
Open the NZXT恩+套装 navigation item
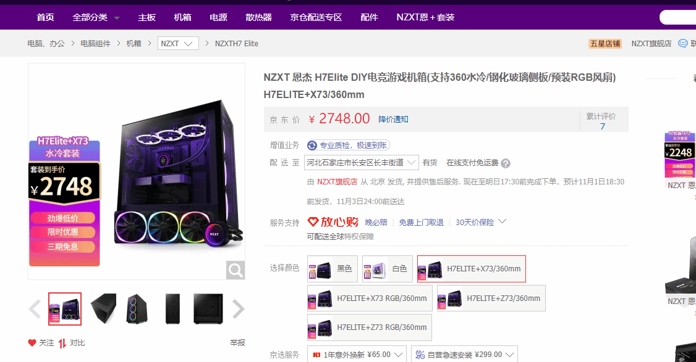click(425, 17)
